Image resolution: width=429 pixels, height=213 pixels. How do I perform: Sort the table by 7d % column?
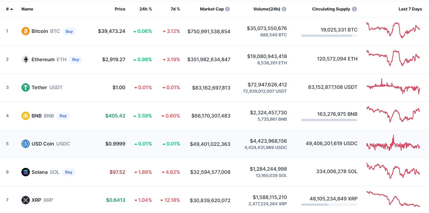[x=175, y=9]
